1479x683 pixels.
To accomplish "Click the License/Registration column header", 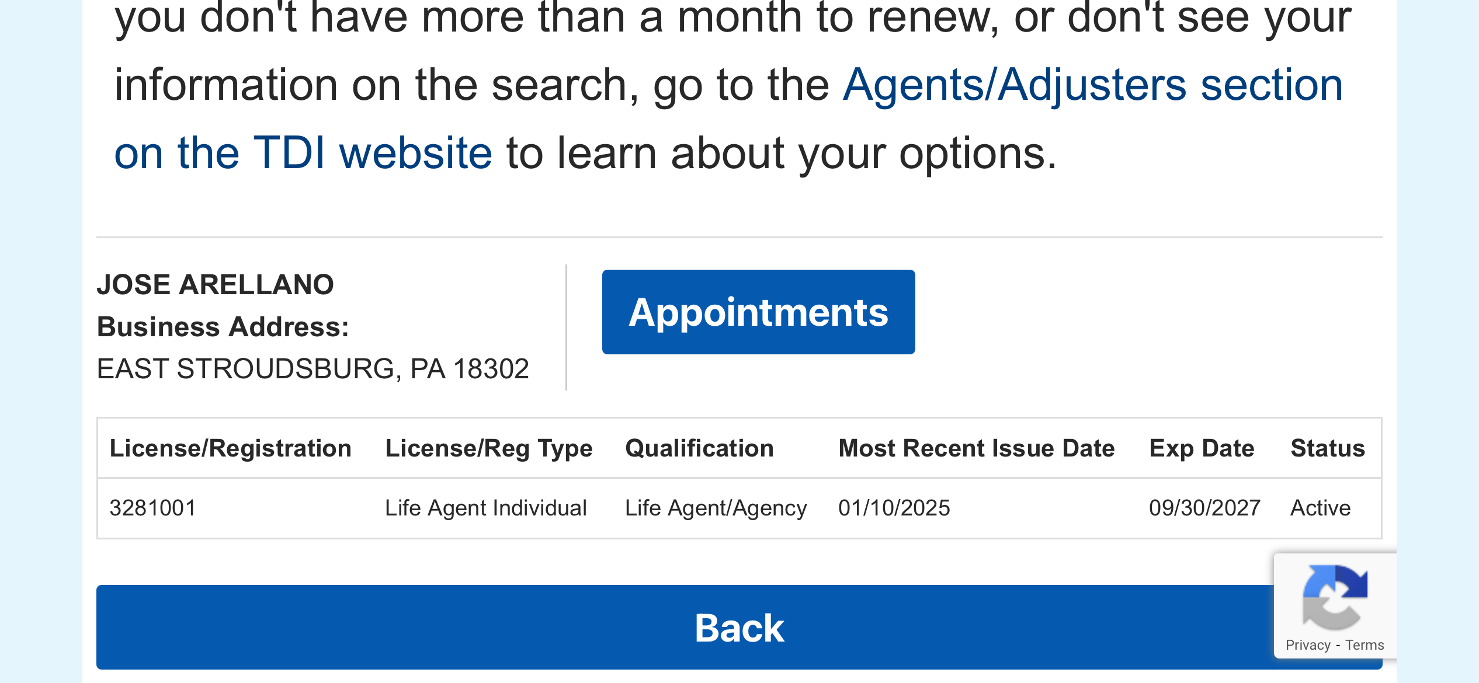I will pos(230,448).
